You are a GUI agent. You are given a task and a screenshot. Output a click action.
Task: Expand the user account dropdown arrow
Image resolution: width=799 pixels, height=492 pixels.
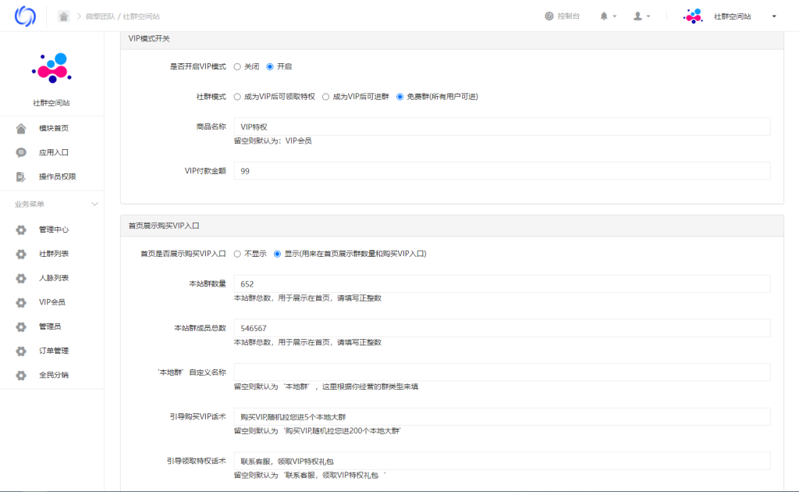(648, 16)
